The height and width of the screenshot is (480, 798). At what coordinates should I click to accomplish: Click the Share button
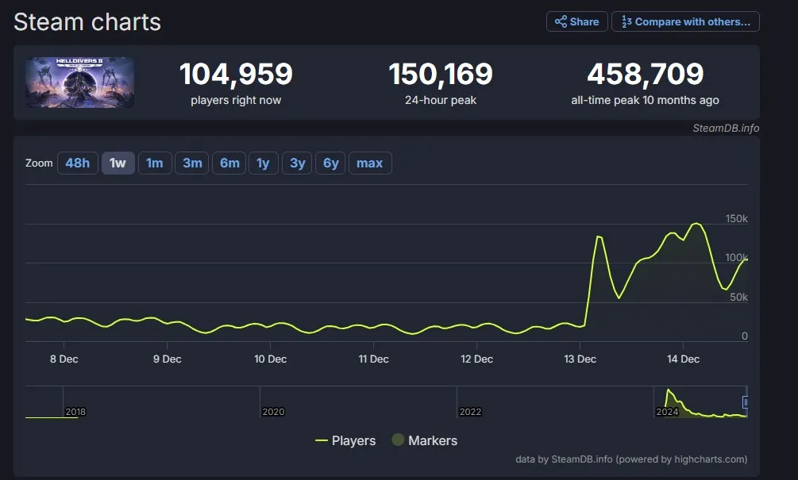click(x=576, y=22)
